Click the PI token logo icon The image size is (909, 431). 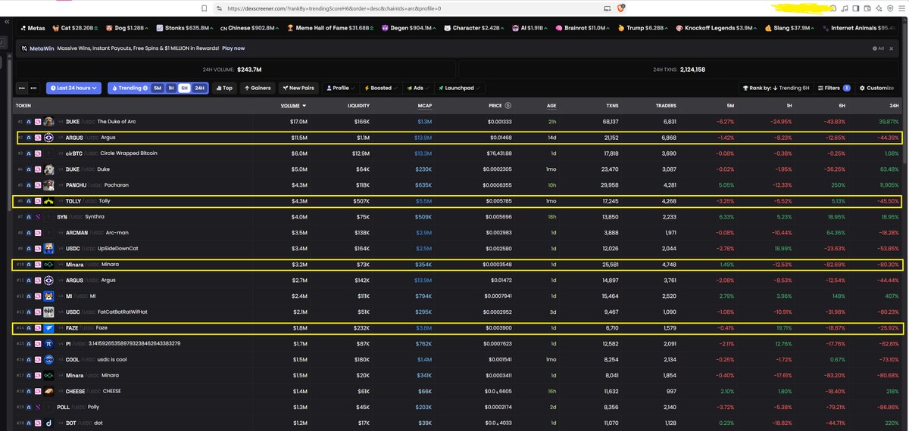(x=48, y=343)
